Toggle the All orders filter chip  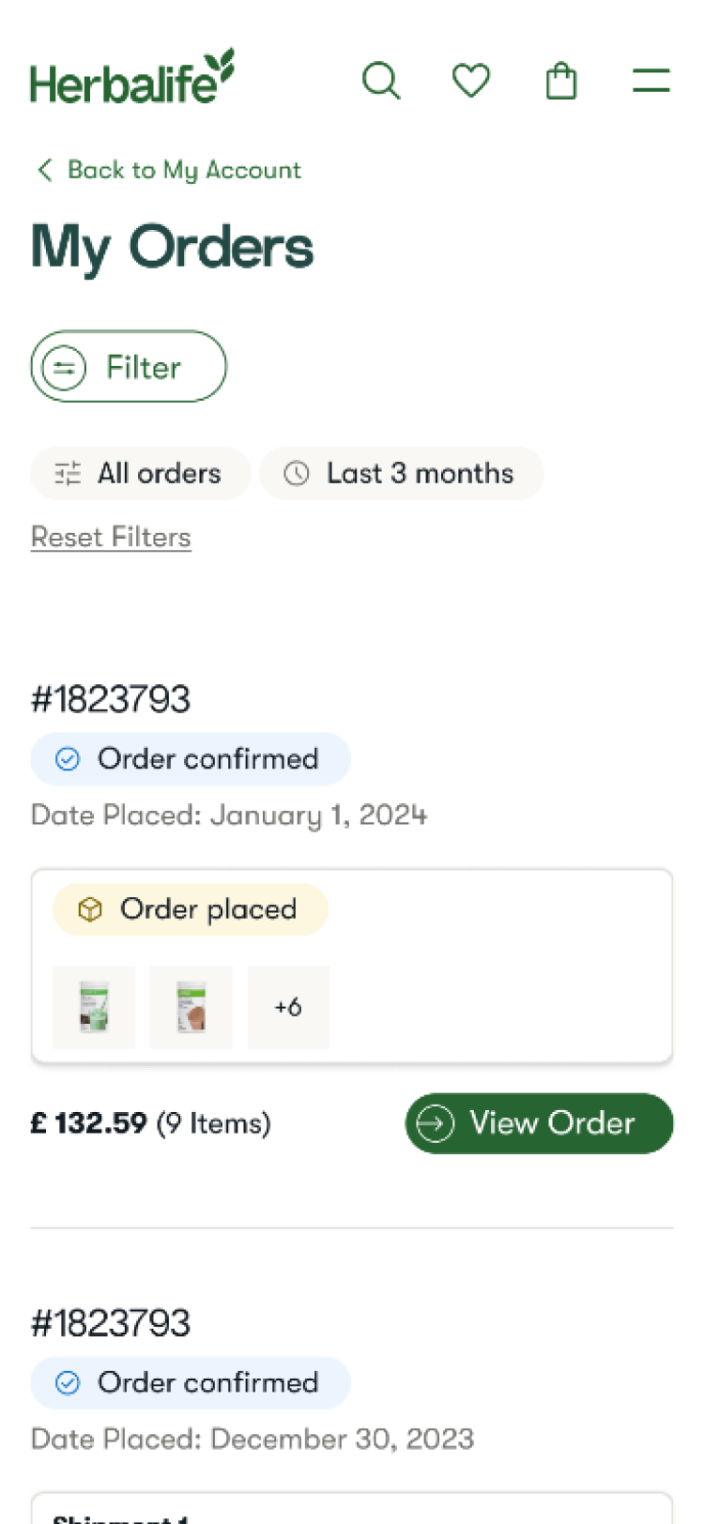tap(140, 474)
